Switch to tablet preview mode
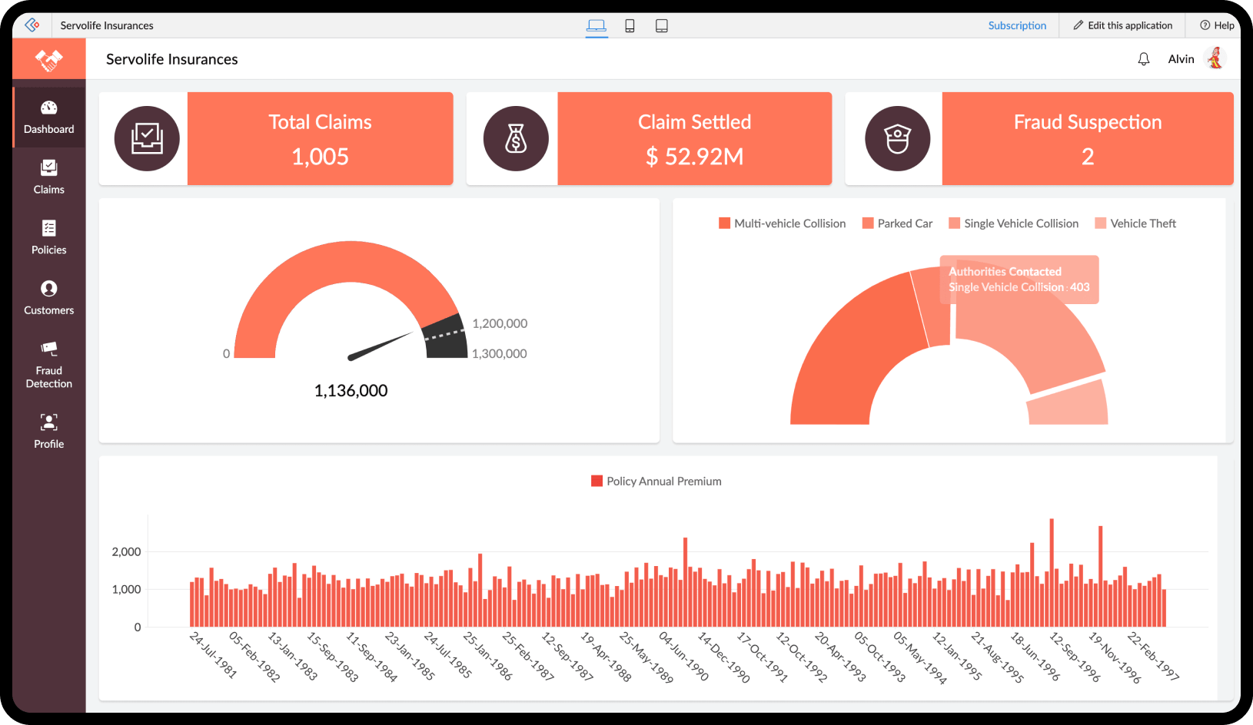 [x=661, y=26]
